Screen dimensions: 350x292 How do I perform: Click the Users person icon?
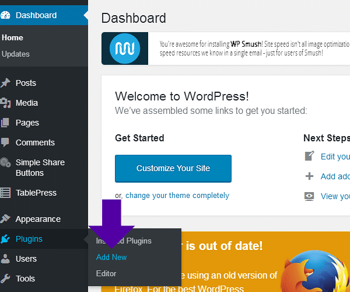pyautogui.click(x=5, y=259)
